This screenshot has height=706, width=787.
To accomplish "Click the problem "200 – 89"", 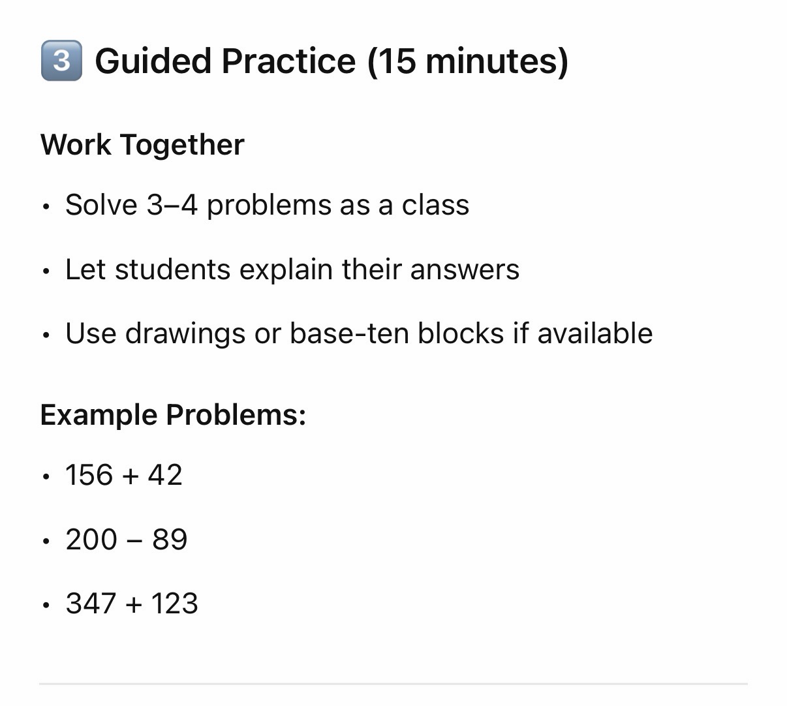I will [x=126, y=540].
